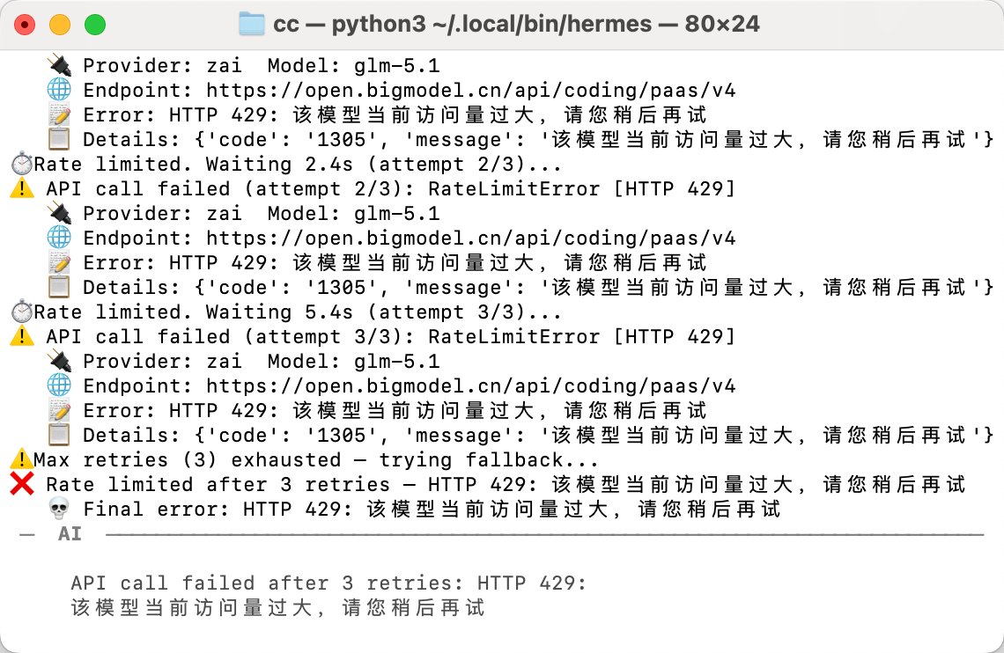Viewport: 1004px width, 653px height.
Task: Click warning icon for attempt 2/3 failure
Action: pyautogui.click(x=22, y=188)
